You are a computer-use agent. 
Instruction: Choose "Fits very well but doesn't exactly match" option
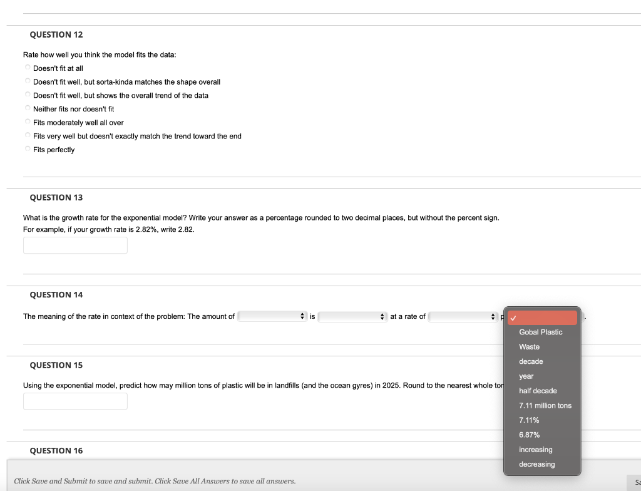(28, 135)
